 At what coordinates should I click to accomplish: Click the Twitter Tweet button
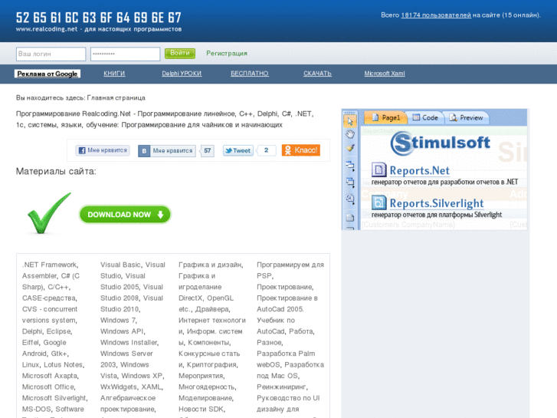238,150
